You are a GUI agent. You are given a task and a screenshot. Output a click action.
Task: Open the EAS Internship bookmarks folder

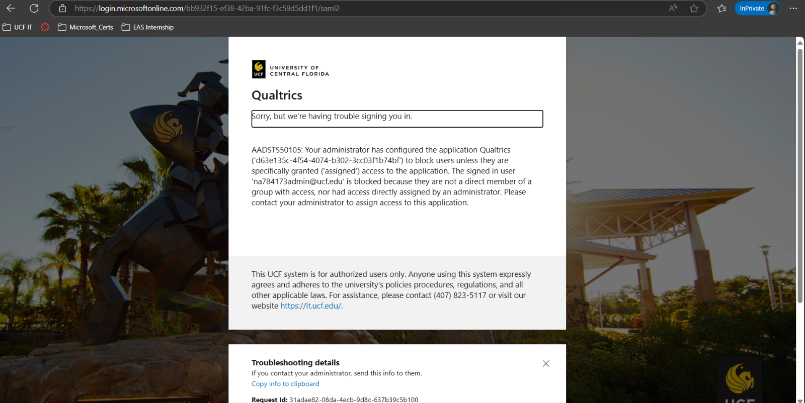[x=147, y=27]
